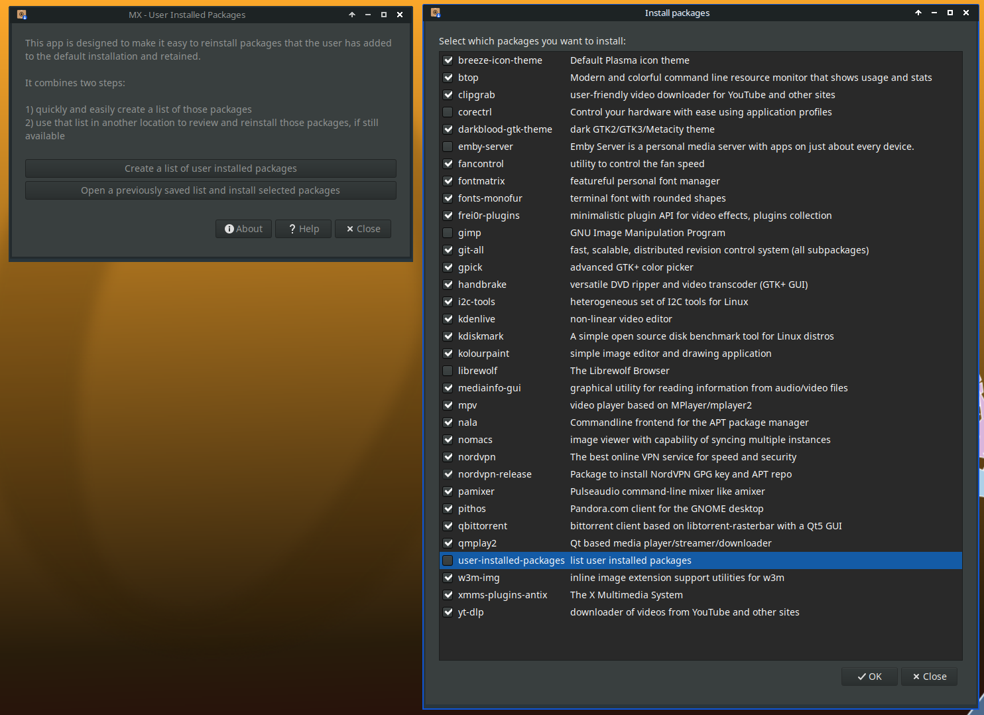Uncheck the kdenlive checkbox

point(448,319)
